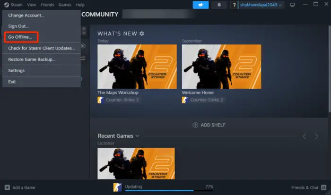331x195 pixels.
Task: Click the Counter-Strike 2 download icon in status bar
Action: (118, 187)
